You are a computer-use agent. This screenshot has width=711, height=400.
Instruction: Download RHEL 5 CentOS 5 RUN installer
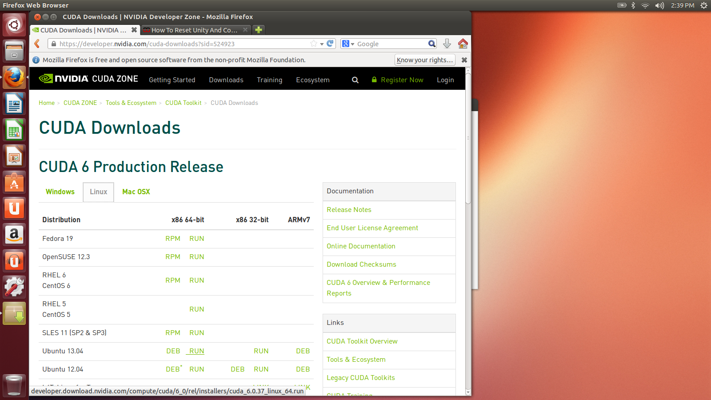(197, 309)
